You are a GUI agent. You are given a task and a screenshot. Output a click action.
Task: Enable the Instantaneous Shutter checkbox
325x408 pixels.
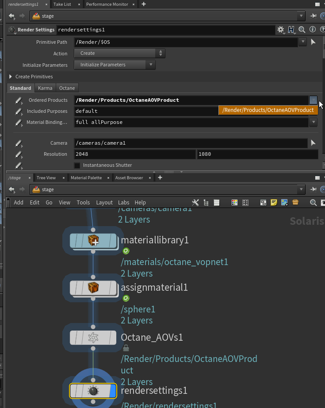[77, 165]
